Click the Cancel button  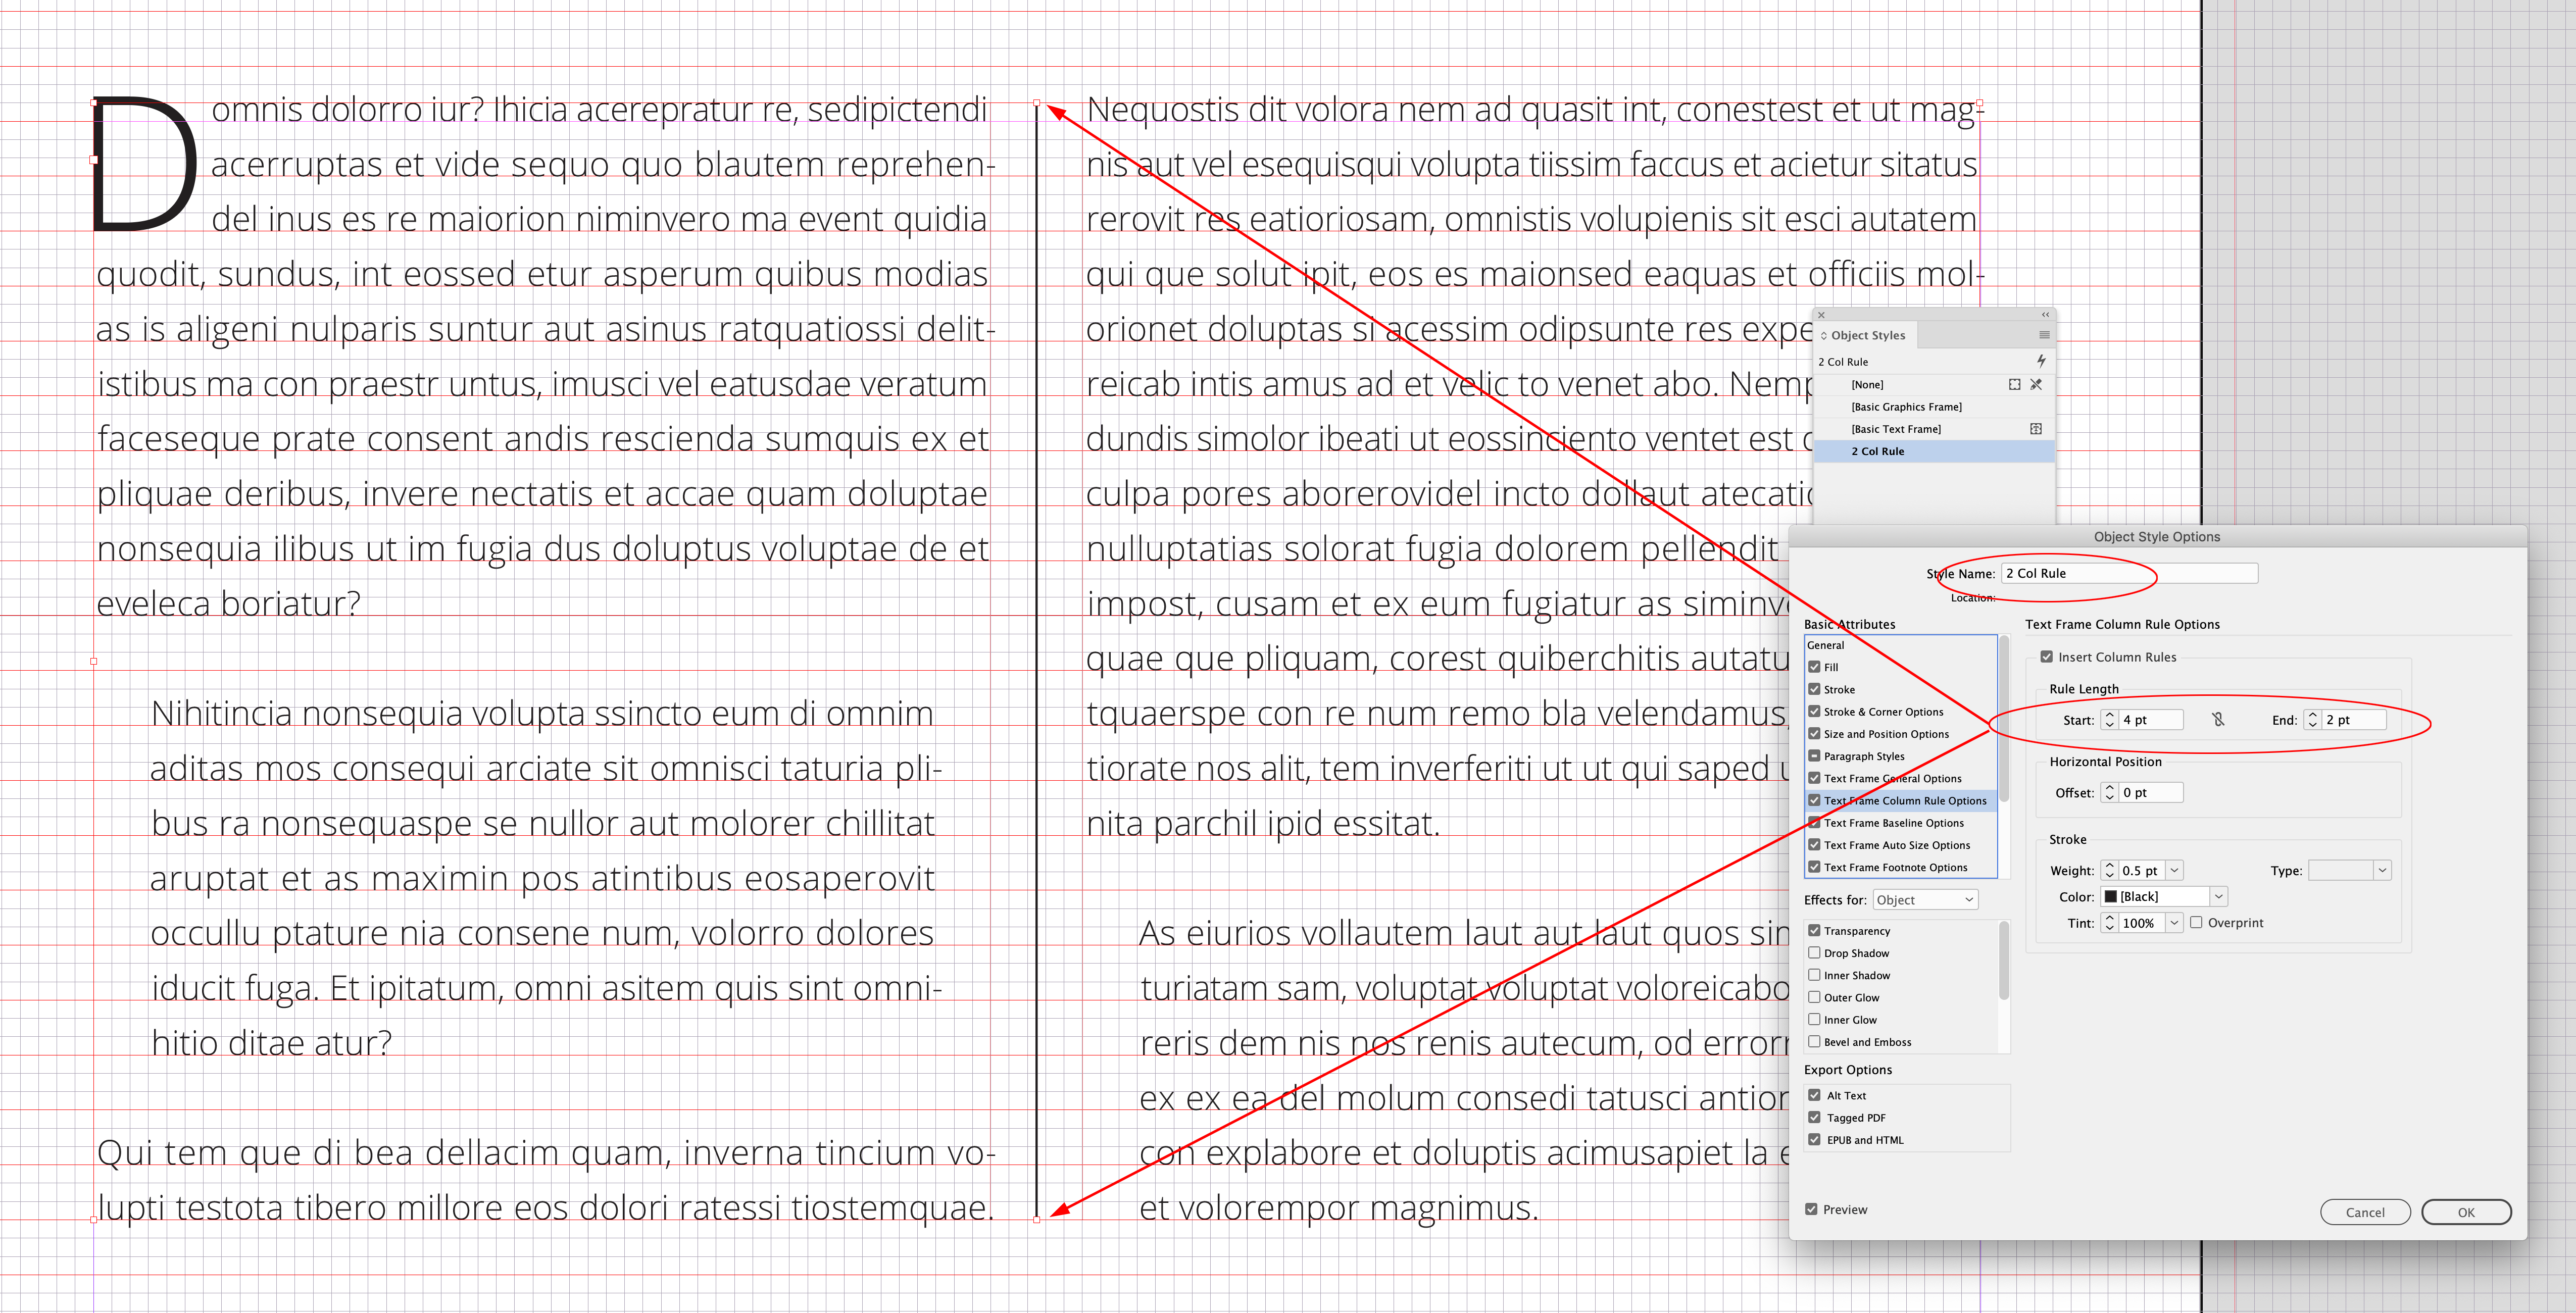tap(2365, 1211)
